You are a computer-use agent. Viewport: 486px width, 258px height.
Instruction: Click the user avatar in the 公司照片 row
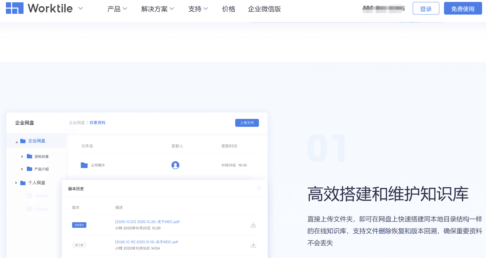pos(175,165)
